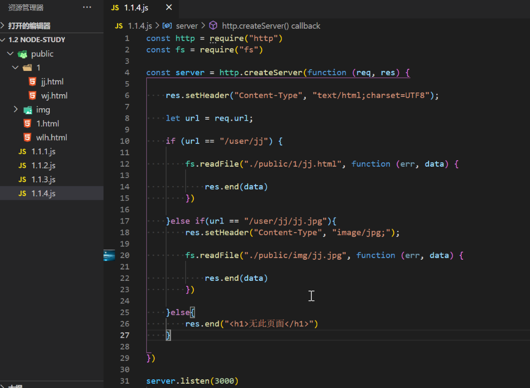
Task: Click the server symbol icon in breadcrumb
Action: tap(167, 26)
